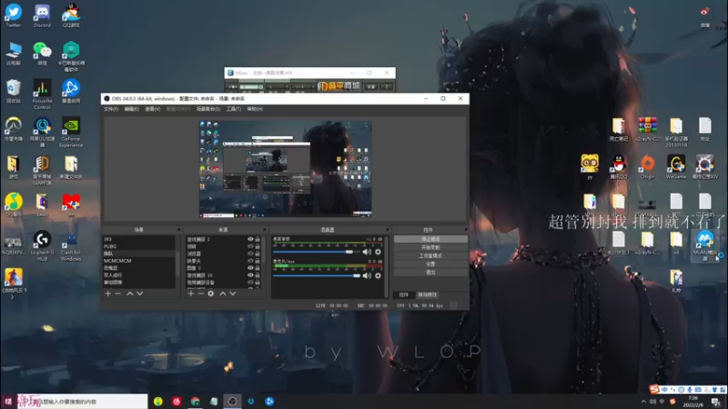Open Origin desktop icon
Viewport: 728px width, 409px height.
(x=647, y=167)
